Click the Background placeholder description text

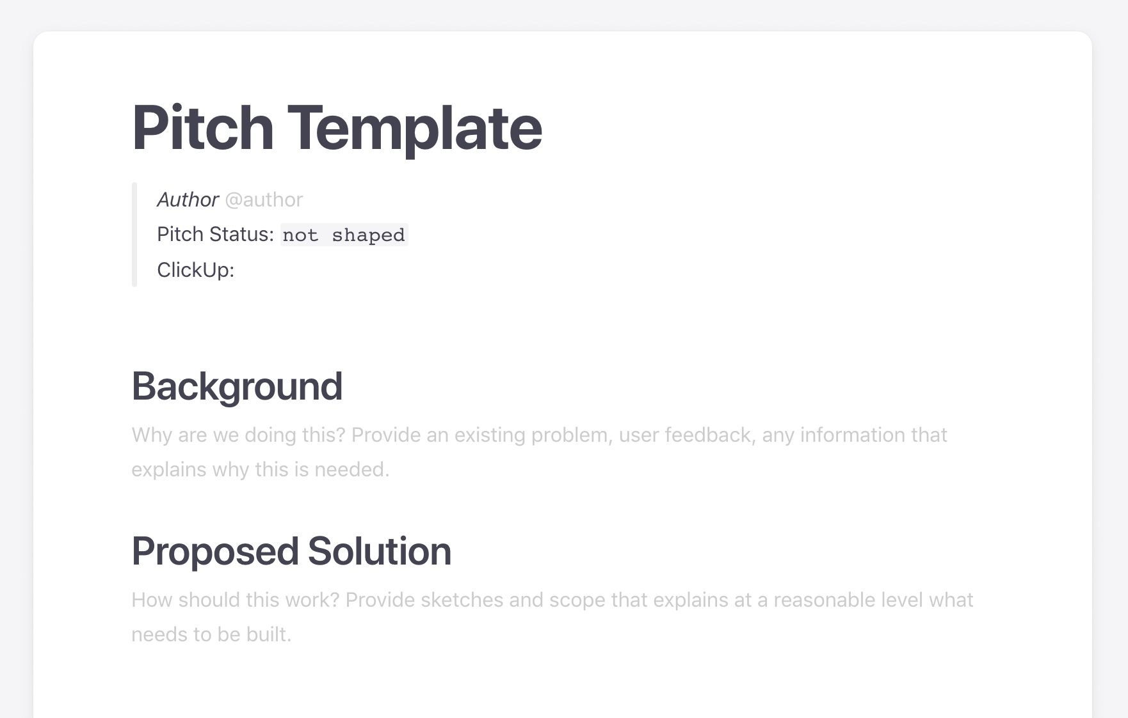[x=539, y=452]
